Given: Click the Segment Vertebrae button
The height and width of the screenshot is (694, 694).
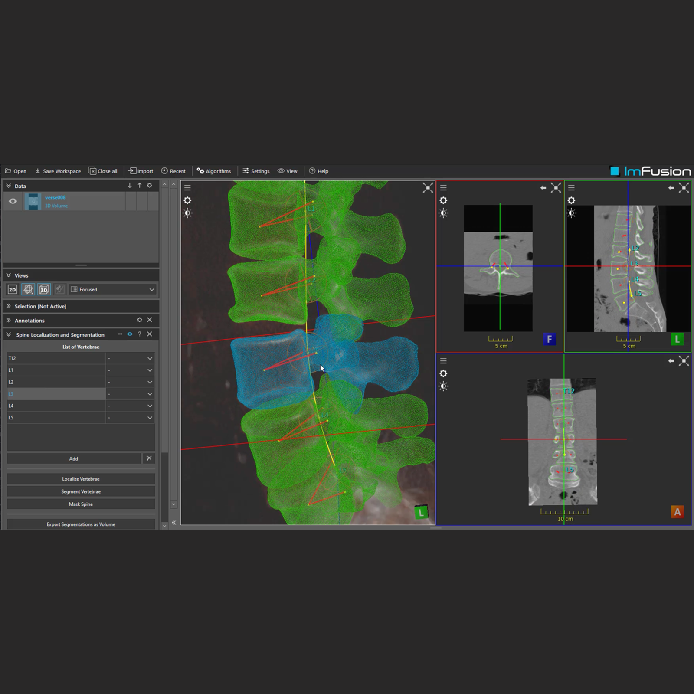Looking at the screenshot, I should tap(81, 491).
